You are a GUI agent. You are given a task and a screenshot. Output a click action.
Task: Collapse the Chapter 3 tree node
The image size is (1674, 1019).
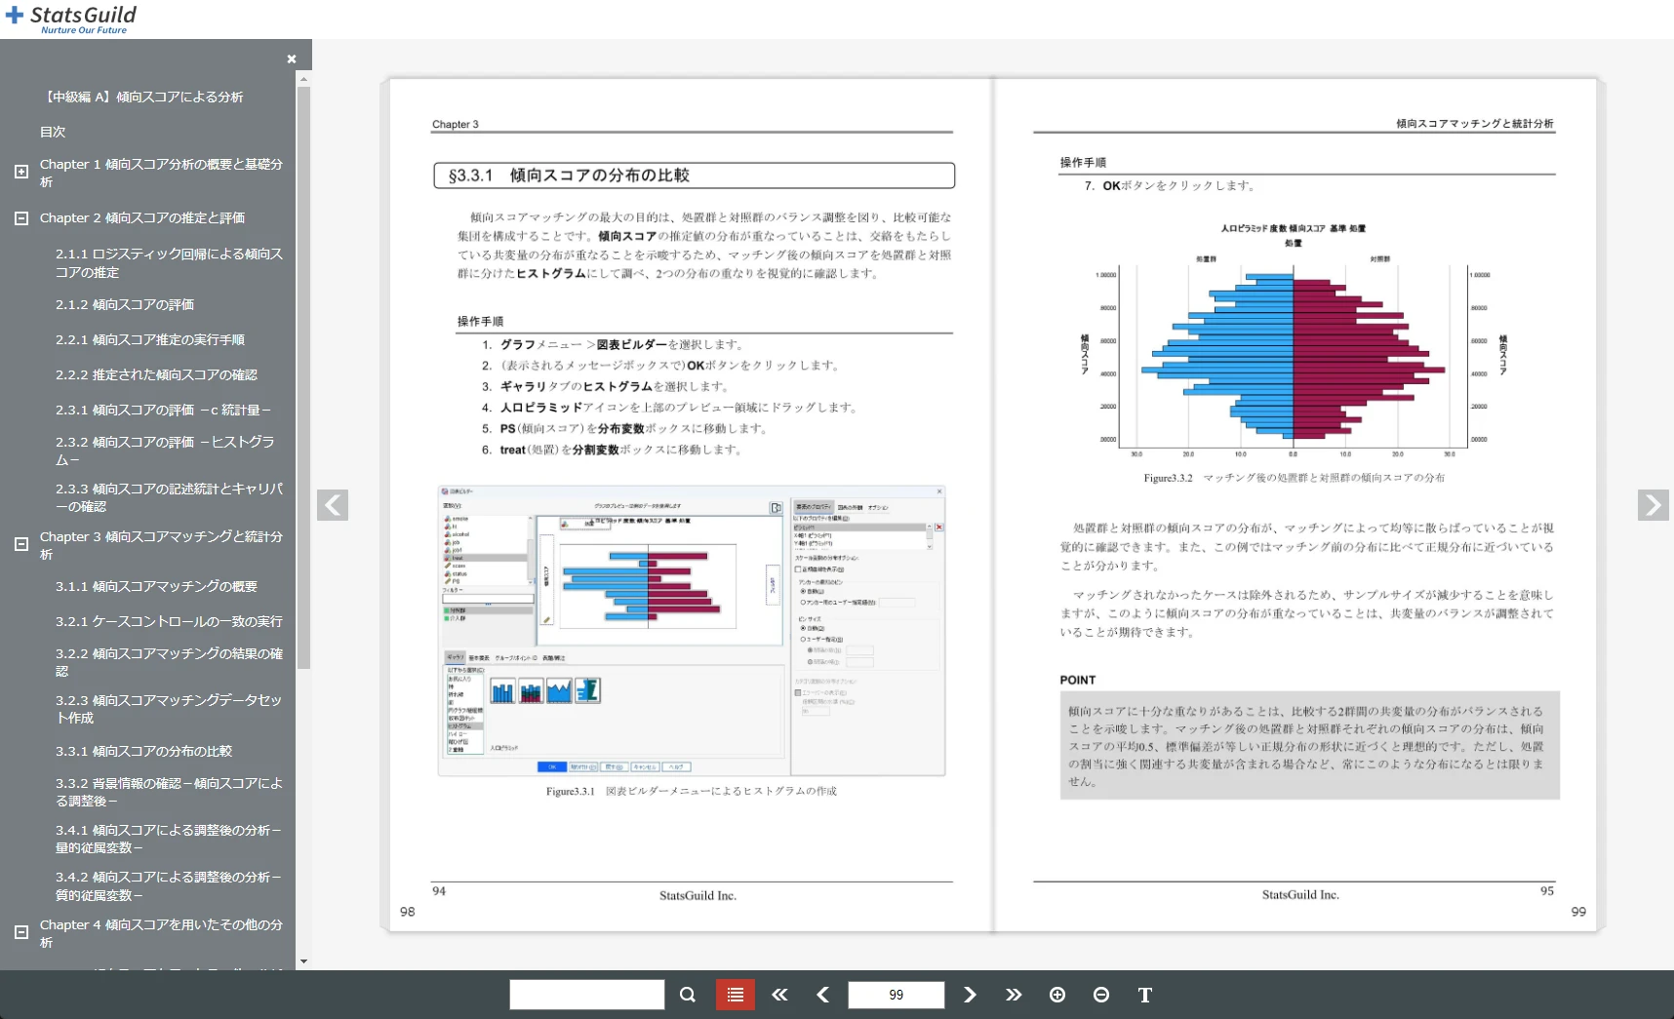(20, 543)
